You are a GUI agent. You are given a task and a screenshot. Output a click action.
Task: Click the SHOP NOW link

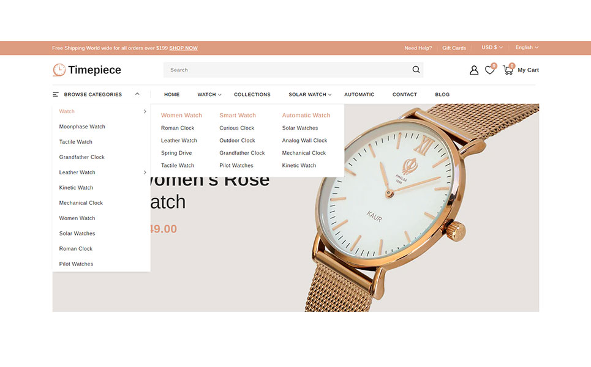pos(183,48)
